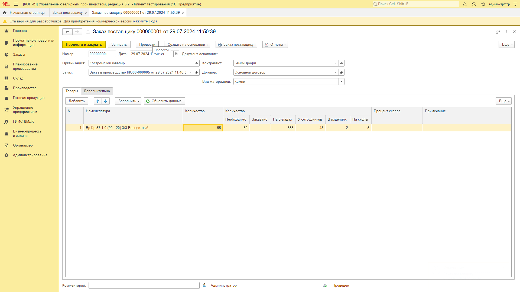Click the search field Поиск Ctrl+Shift+F
The width and height of the screenshot is (520, 292).
tap(416, 4)
